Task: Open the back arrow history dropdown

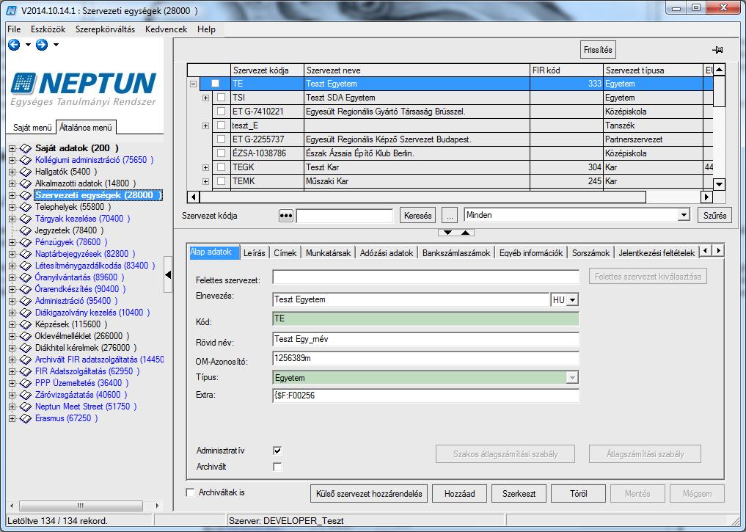Action: [28, 45]
